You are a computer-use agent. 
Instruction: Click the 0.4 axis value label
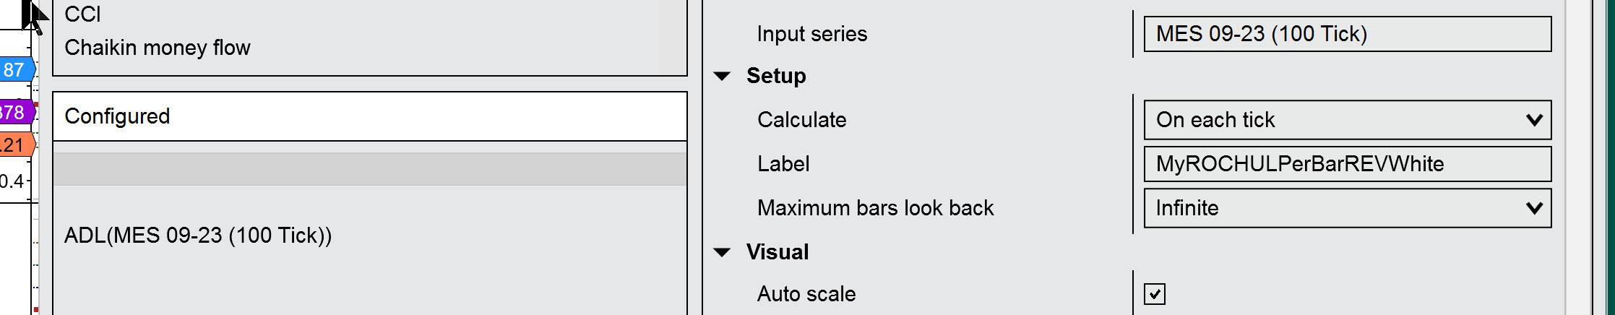(x=12, y=181)
